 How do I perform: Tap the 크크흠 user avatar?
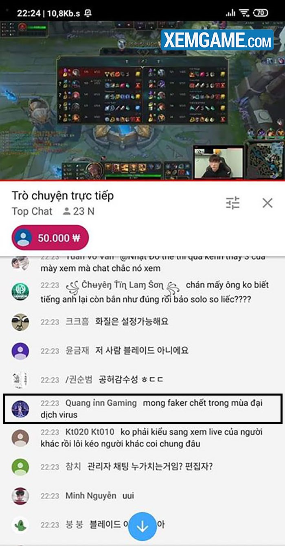(20, 322)
